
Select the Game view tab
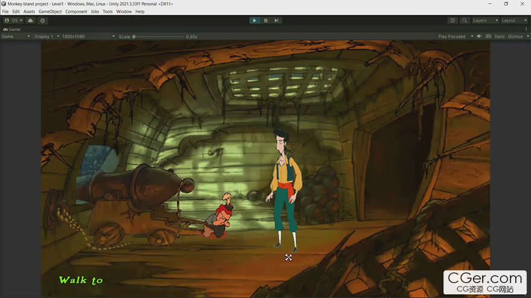[x=12, y=29]
